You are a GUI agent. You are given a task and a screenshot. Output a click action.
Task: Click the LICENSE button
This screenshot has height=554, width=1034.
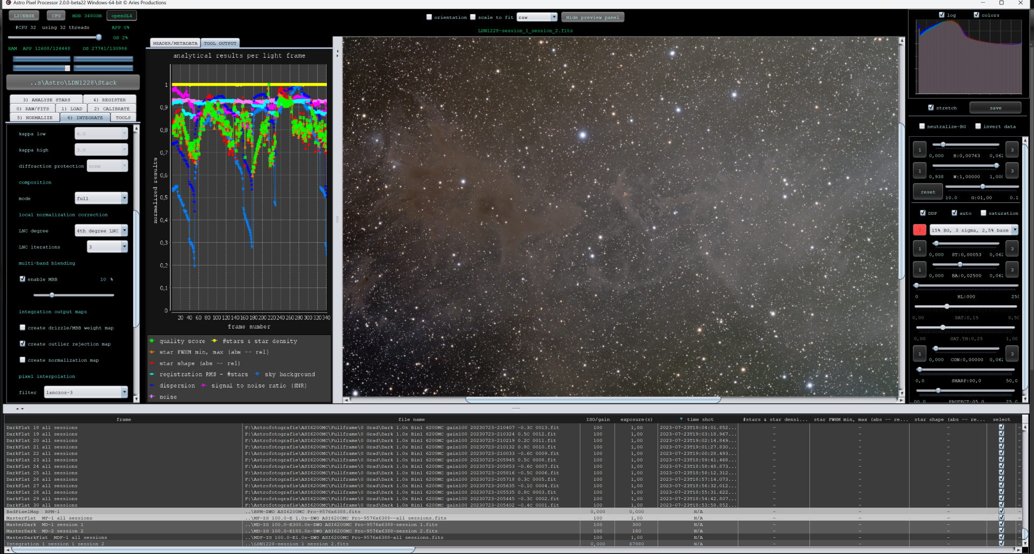24,16
